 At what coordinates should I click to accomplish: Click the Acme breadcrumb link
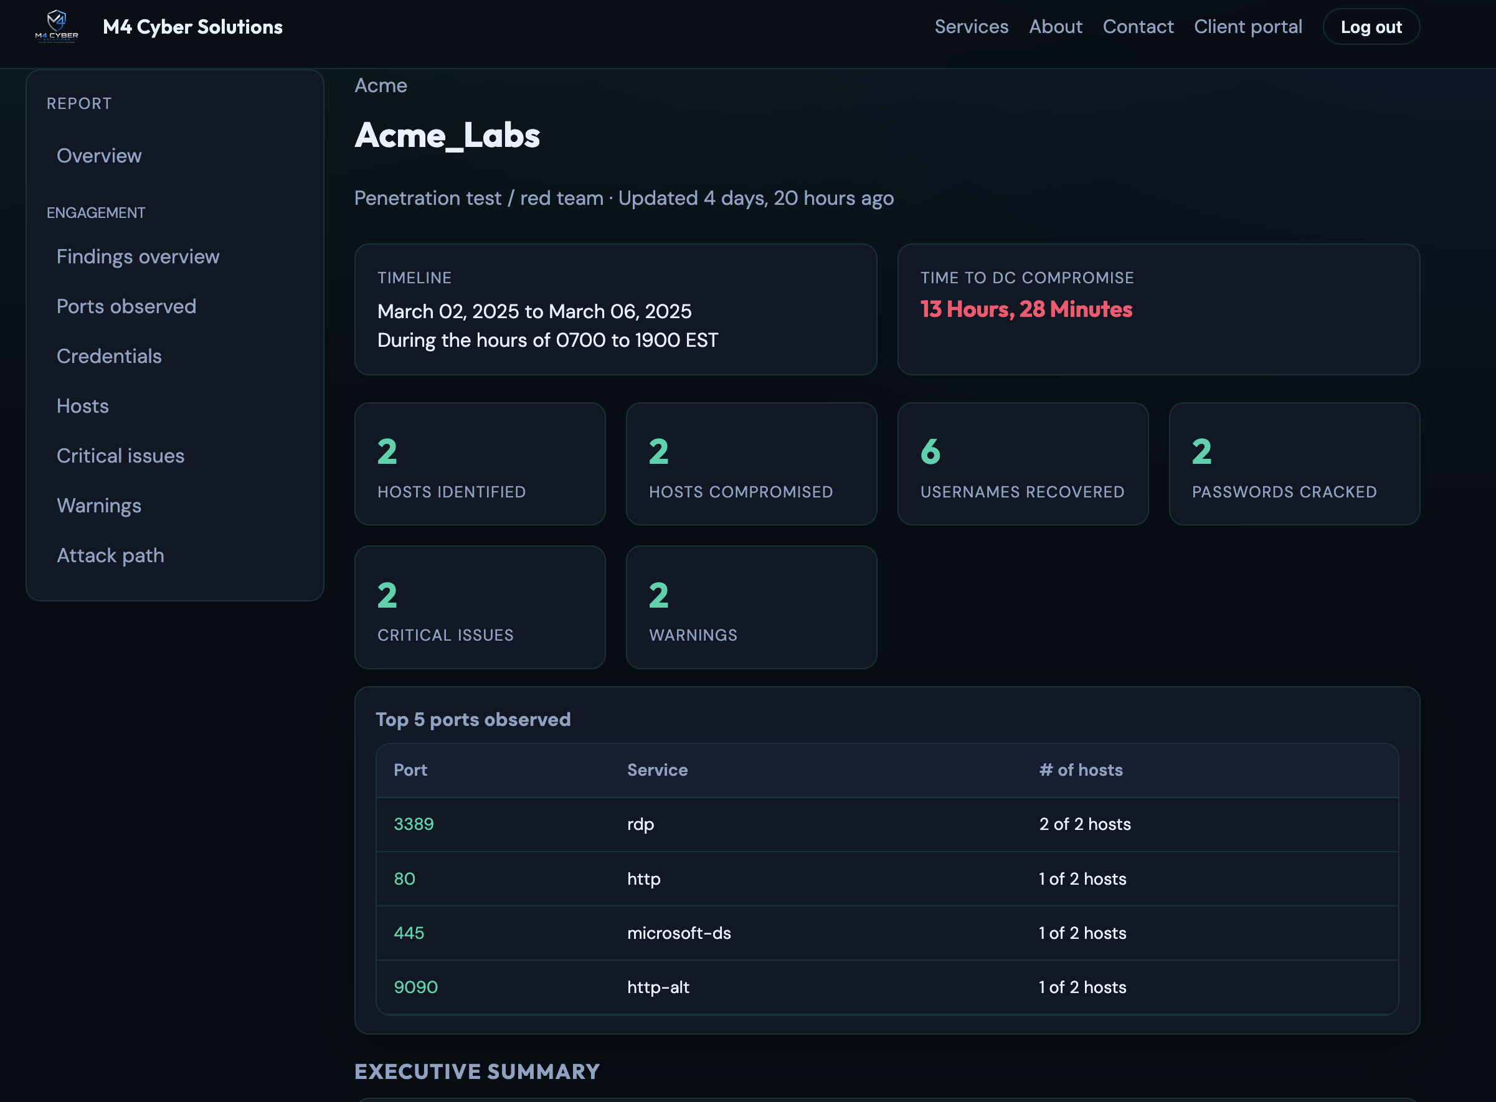coord(381,85)
